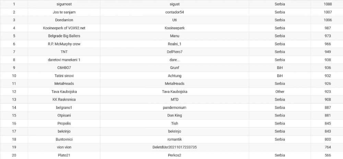The width and height of the screenshot is (343, 159).
Task: Click Kooineeperk of VOX92.net team
Action: click(x=64, y=28)
